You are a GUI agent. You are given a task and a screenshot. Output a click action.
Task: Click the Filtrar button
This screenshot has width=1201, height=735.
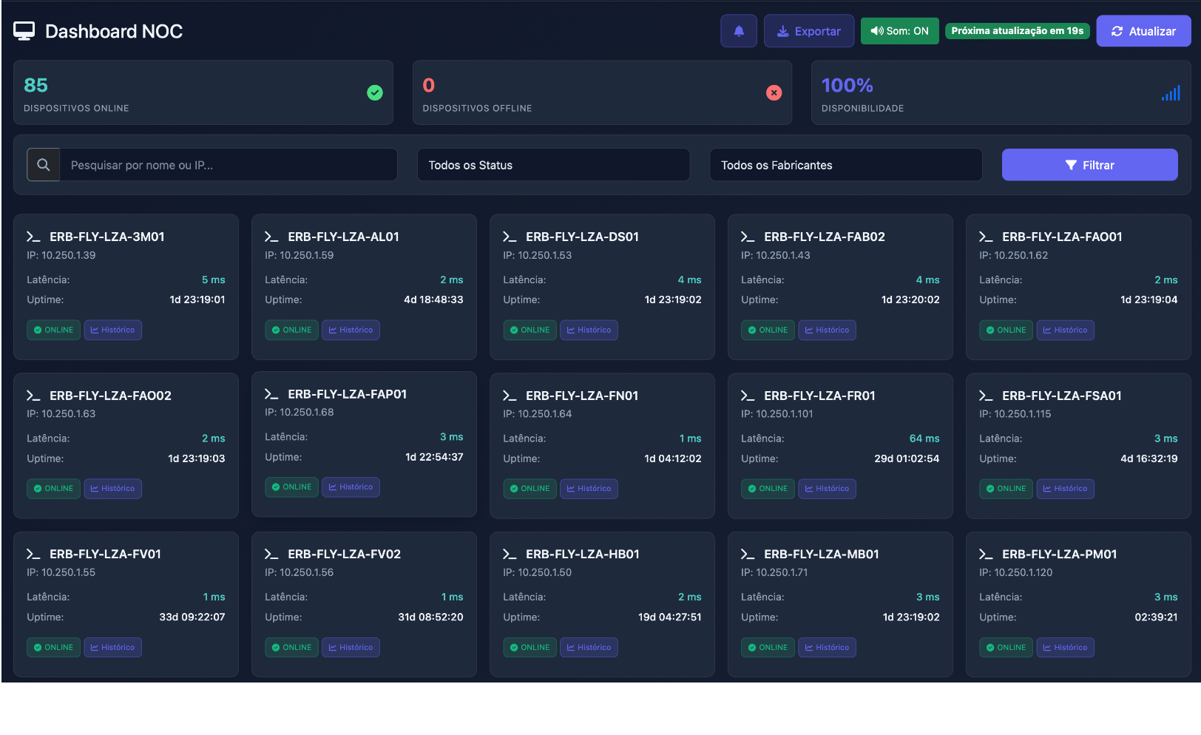point(1089,164)
